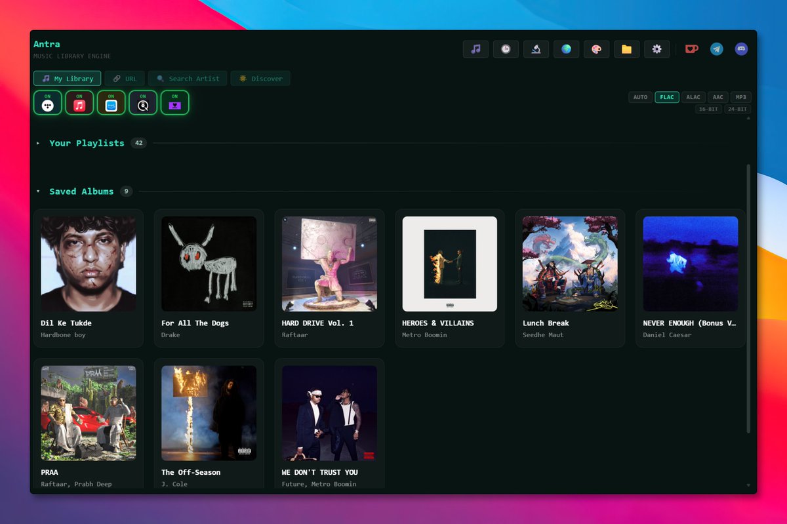Choose 24-BIT depth option
Screen dimensions: 787x524
point(737,109)
